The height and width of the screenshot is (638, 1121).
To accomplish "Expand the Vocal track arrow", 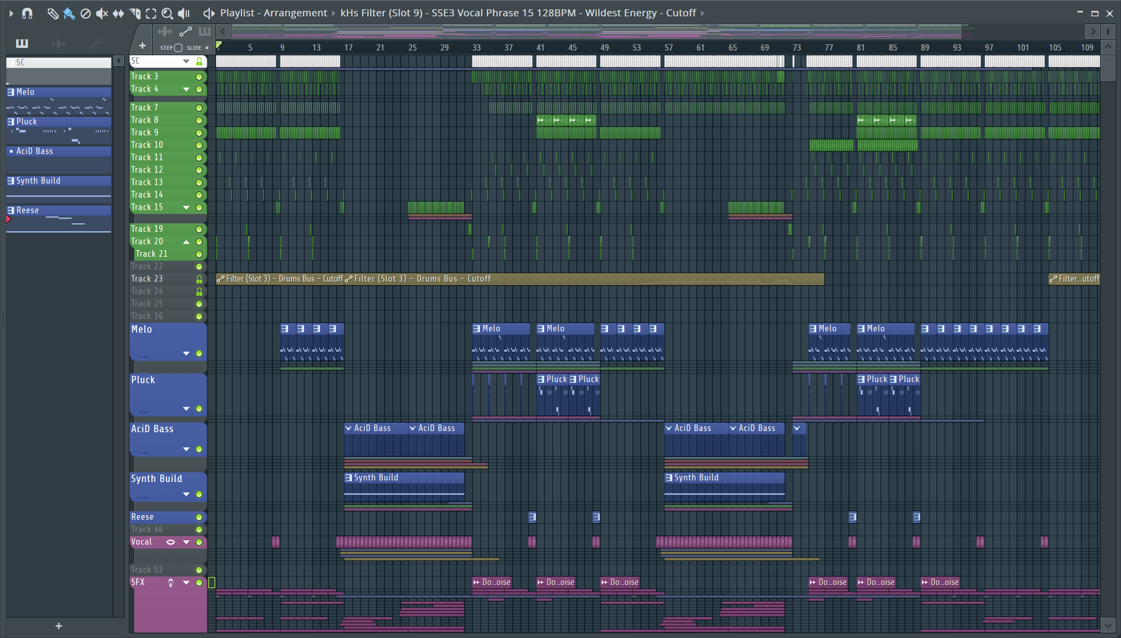I will pyautogui.click(x=186, y=542).
